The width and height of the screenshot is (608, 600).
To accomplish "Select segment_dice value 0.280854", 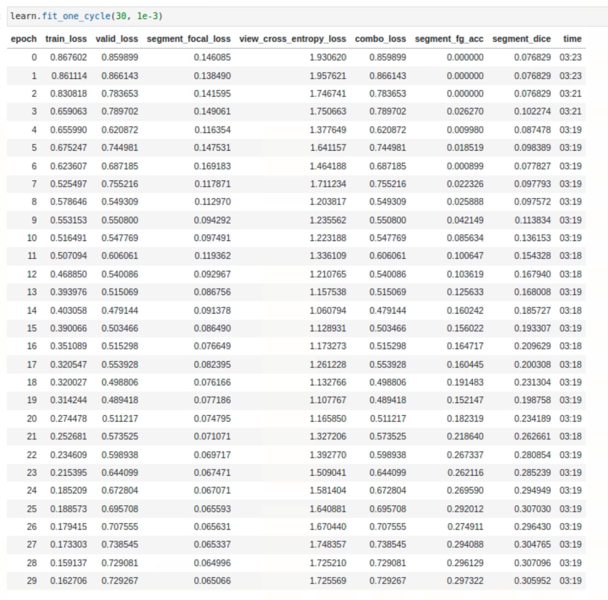I will tap(533, 455).
